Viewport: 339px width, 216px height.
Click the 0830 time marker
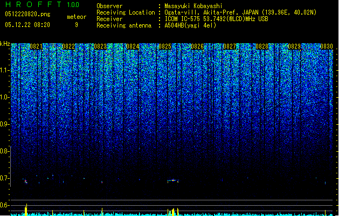[x=327, y=46]
